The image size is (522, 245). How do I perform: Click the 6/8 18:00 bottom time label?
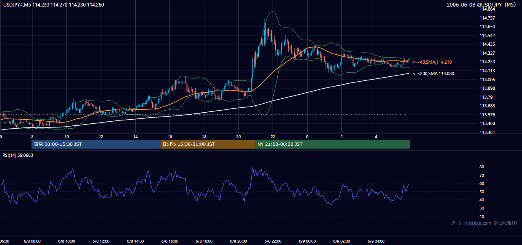pyautogui.click(x=204, y=241)
